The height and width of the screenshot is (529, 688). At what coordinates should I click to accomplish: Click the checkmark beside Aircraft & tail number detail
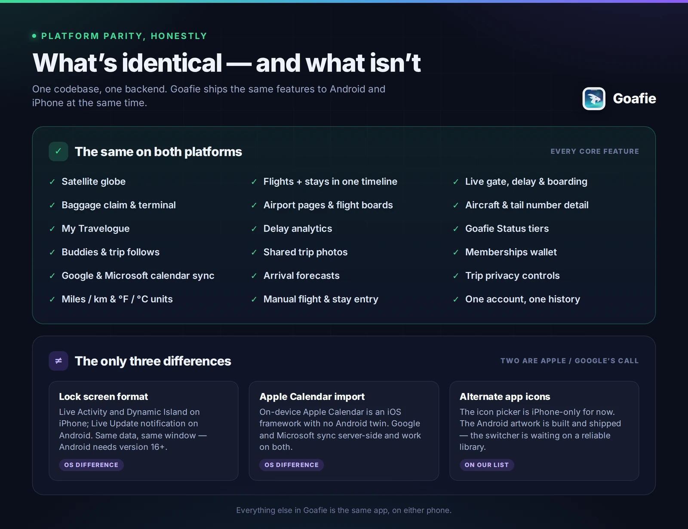[x=456, y=205]
